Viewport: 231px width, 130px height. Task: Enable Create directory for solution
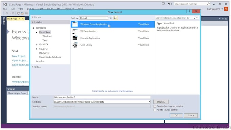click(155, 106)
